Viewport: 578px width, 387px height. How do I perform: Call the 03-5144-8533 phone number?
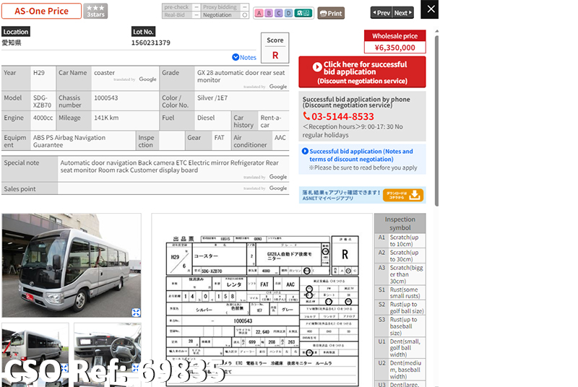point(342,117)
